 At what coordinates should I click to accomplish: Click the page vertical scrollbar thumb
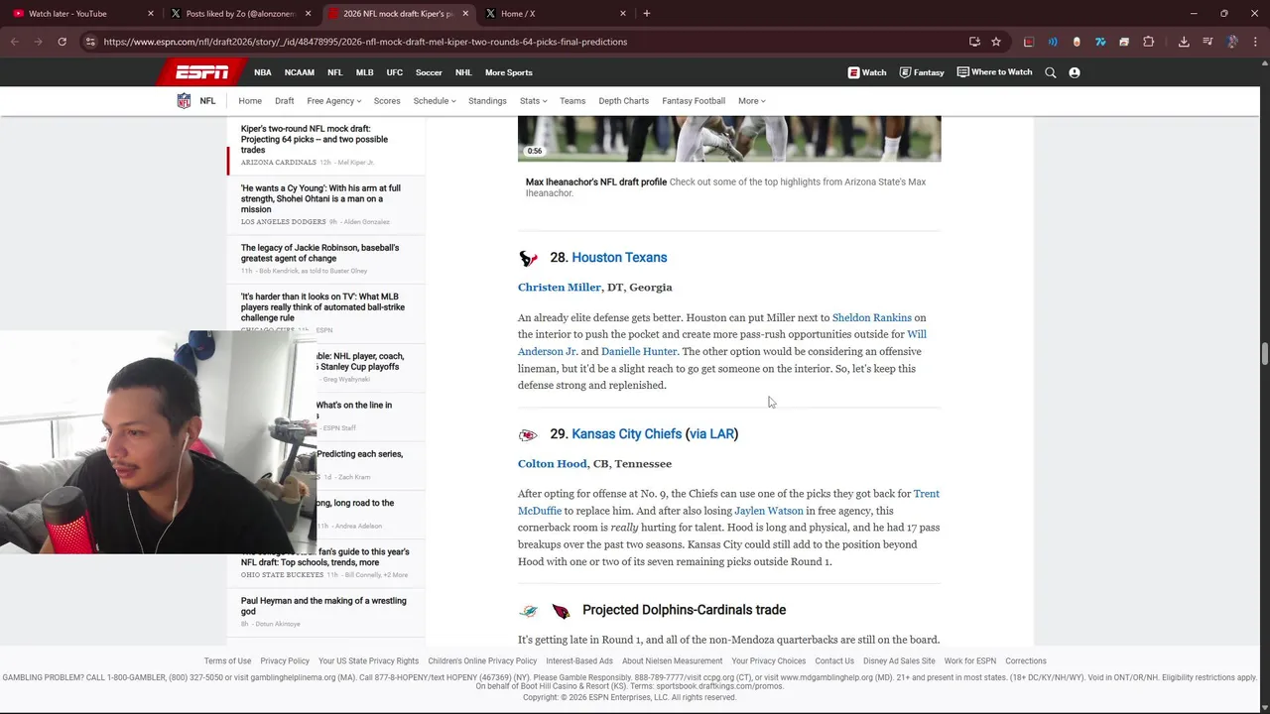coord(1265,354)
